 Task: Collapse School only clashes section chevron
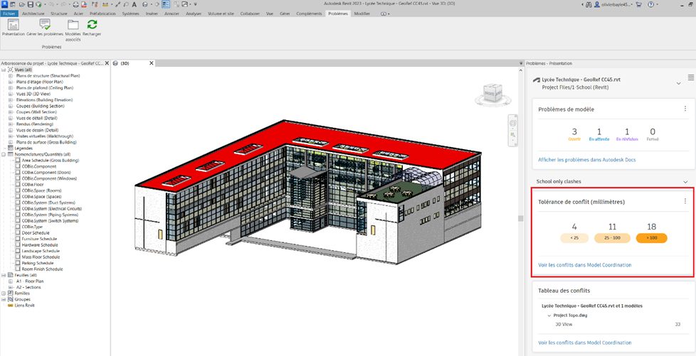(685, 182)
